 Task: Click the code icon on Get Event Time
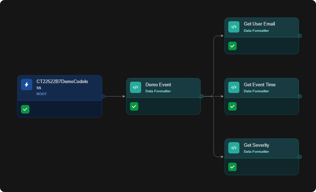[234, 87]
